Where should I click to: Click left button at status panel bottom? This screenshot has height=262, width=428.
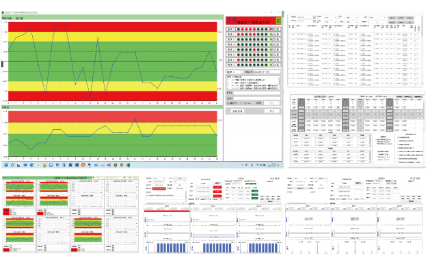(237, 111)
